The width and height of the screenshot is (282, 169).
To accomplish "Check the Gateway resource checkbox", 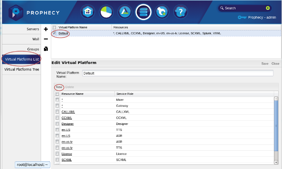I will (x=57, y=105).
